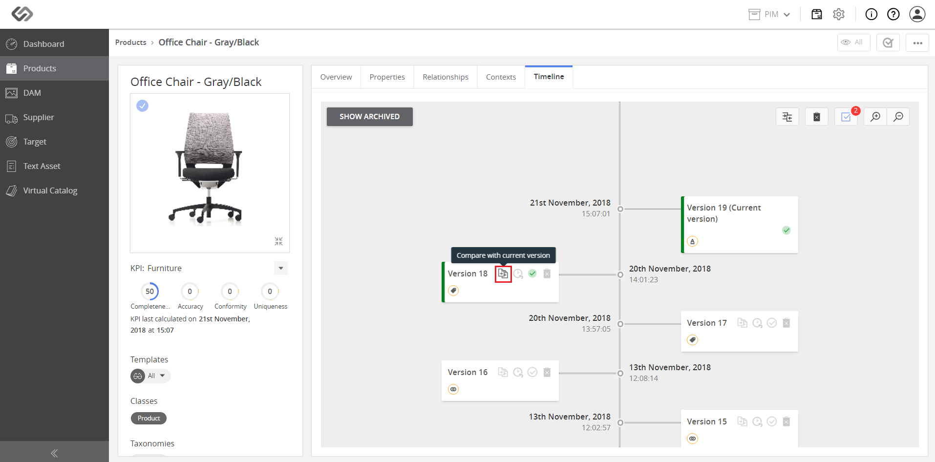
Task: Collapse the product image thumbnail
Action: pos(278,241)
